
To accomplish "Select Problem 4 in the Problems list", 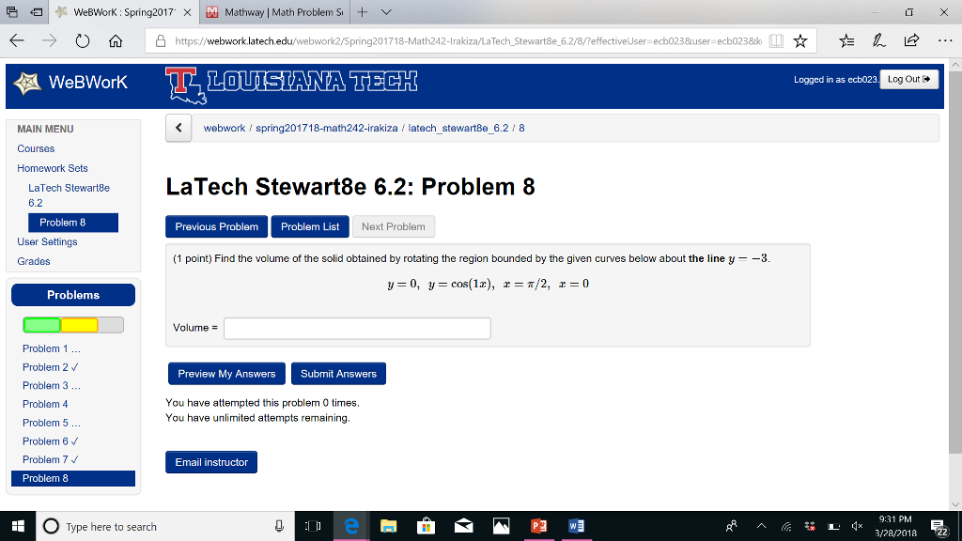I will 44,404.
